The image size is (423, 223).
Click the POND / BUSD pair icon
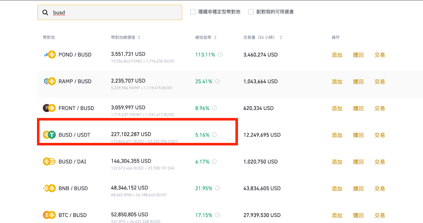49,55
